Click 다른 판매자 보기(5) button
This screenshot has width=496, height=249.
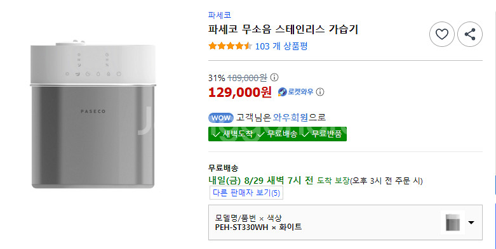tap(246, 193)
